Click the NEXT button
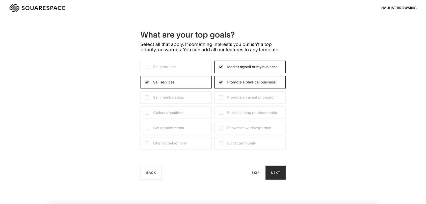This screenshot has width=426, height=204. tap(275, 172)
